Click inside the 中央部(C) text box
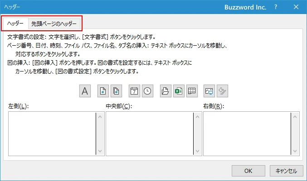 coord(150,133)
